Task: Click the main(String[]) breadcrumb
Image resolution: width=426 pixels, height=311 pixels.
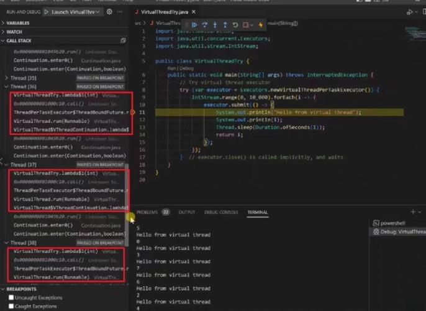Action: (283, 24)
